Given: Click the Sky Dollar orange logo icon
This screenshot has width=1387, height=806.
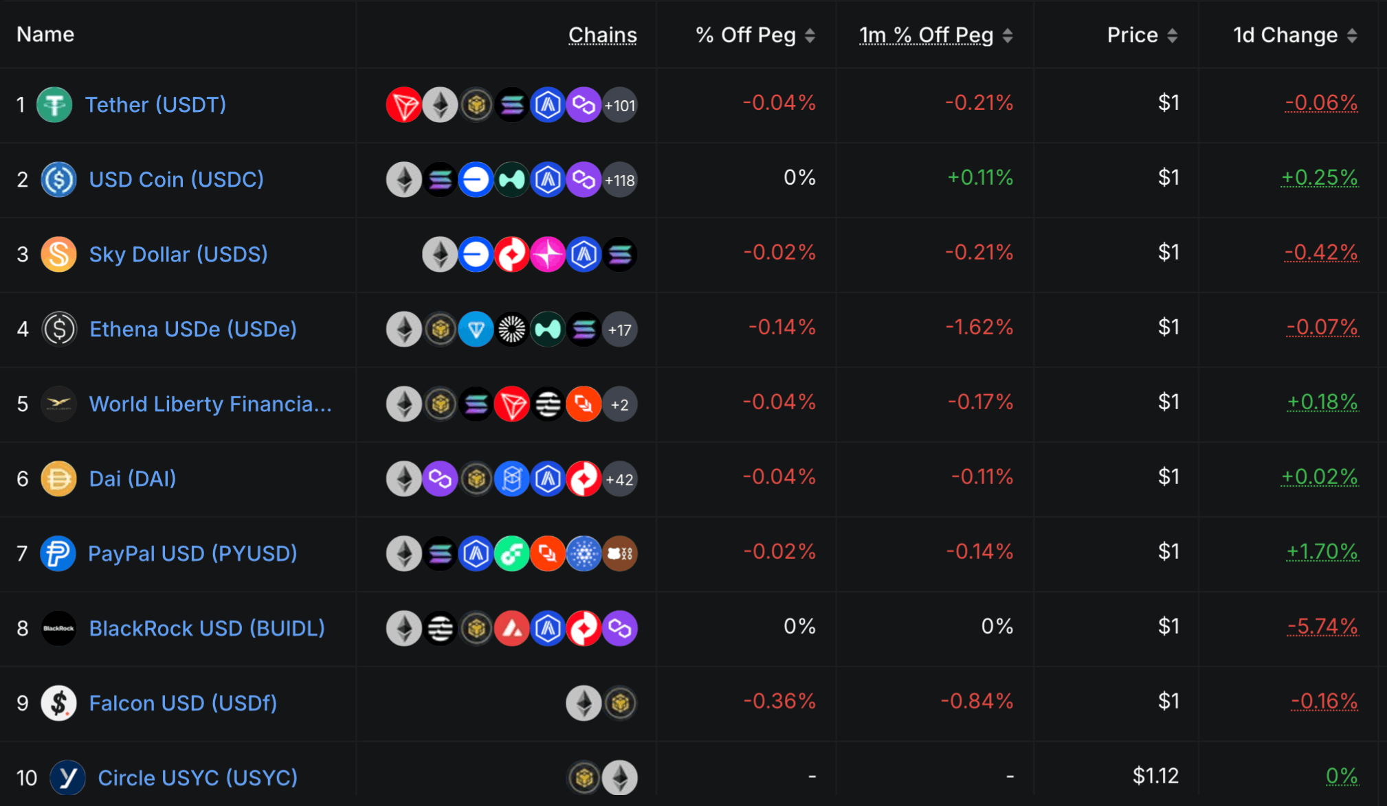Looking at the screenshot, I should [58, 255].
